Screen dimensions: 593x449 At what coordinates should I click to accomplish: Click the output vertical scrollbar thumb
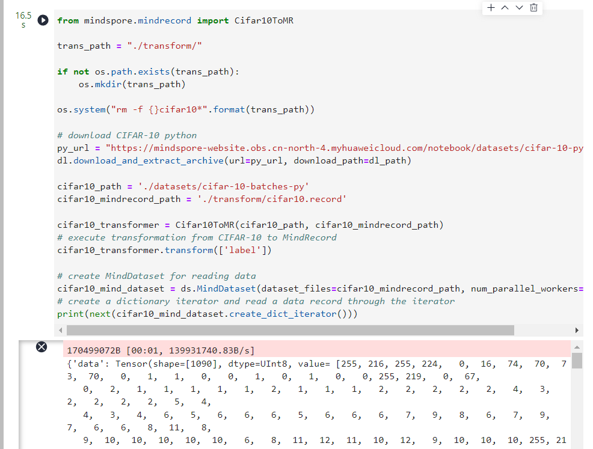pyautogui.click(x=577, y=360)
